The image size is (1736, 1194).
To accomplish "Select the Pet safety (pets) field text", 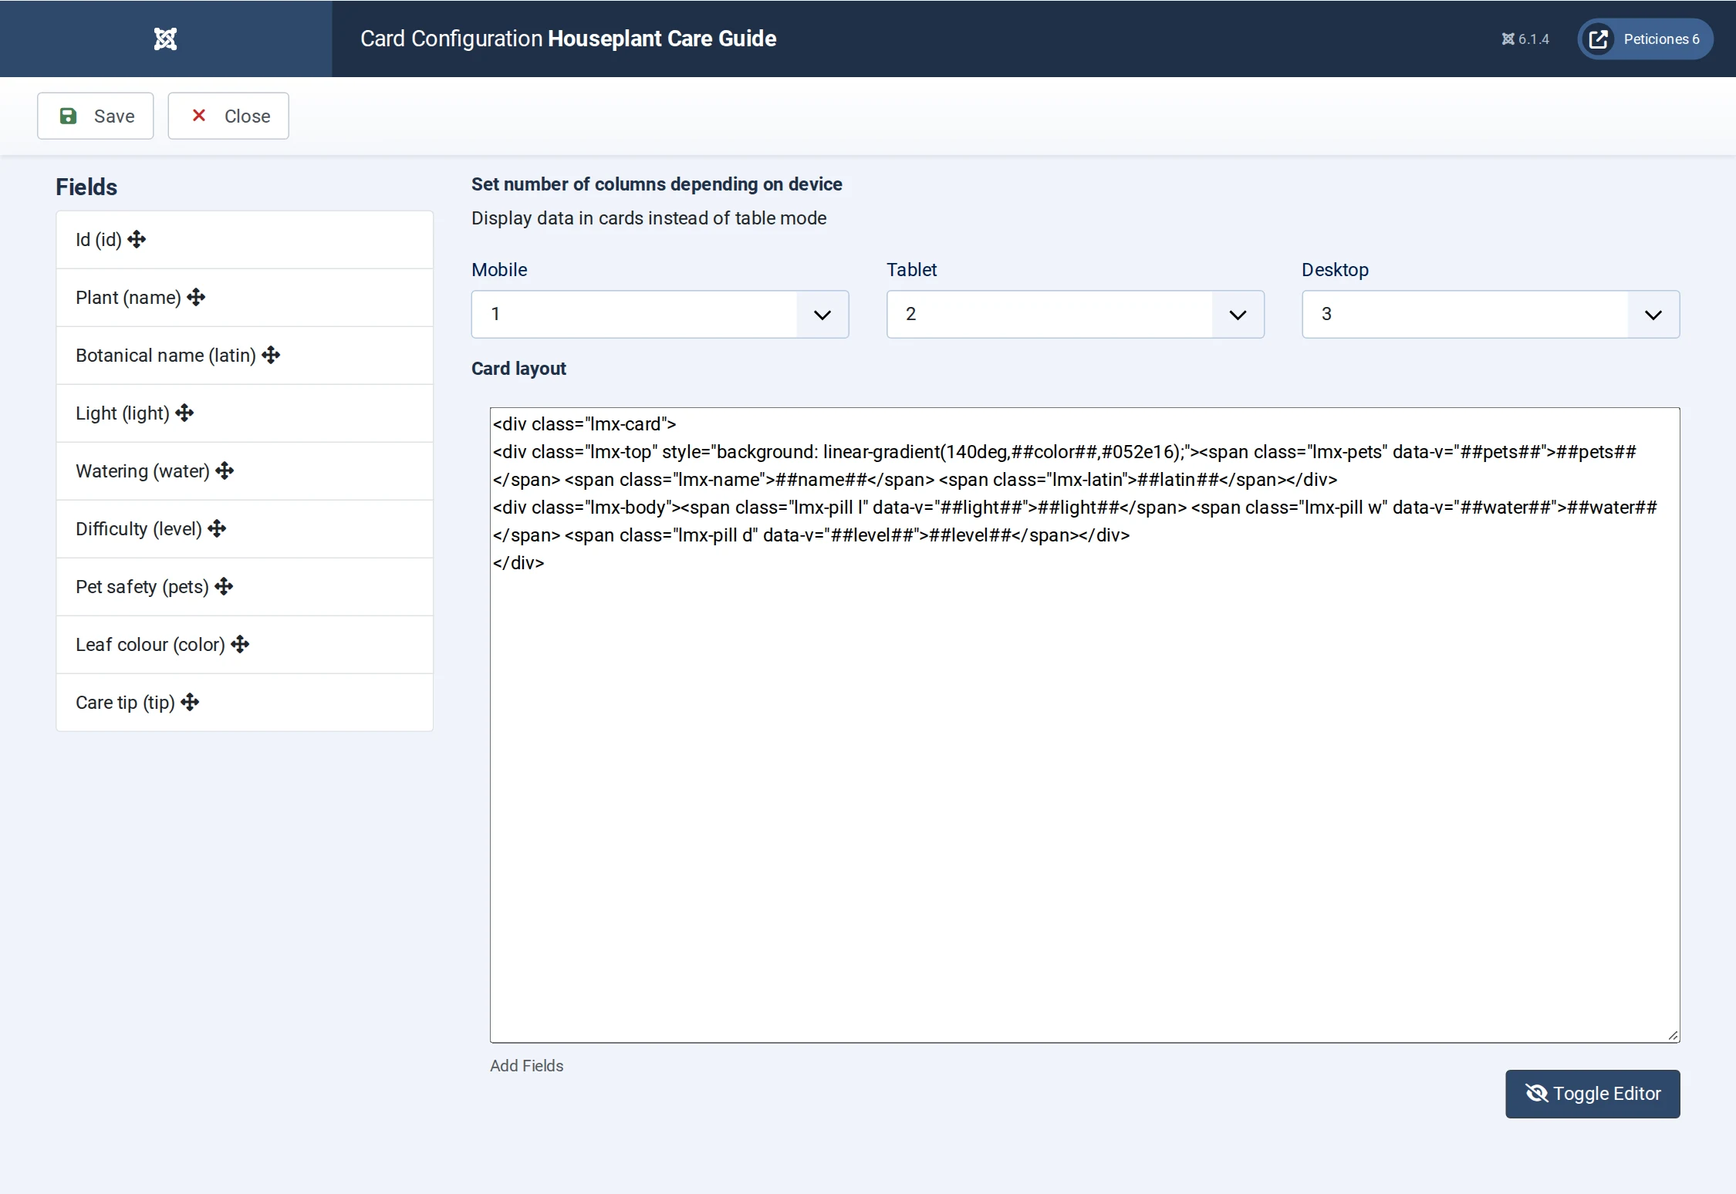I will [143, 587].
